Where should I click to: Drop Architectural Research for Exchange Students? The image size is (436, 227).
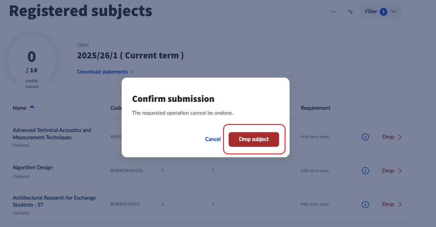(x=388, y=204)
